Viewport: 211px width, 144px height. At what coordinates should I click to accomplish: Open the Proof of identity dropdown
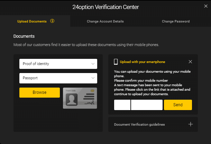[x=58, y=64]
